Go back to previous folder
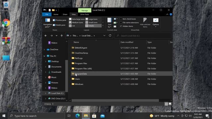The width and height of the screenshot is (212, 119). click(46, 36)
